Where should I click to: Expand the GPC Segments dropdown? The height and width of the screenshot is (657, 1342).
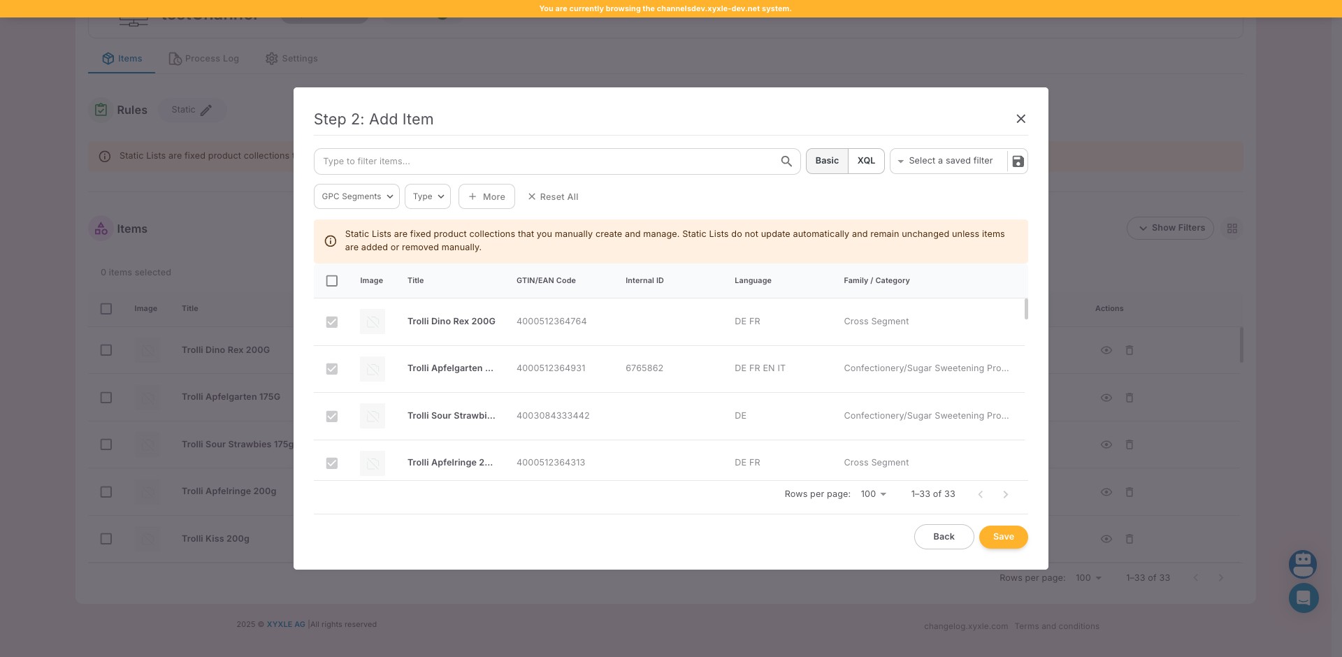(x=356, y=196)
